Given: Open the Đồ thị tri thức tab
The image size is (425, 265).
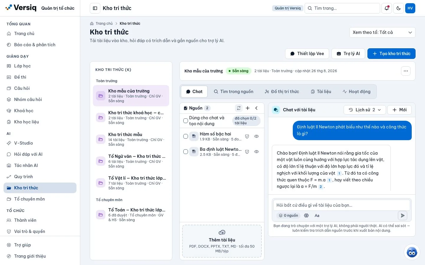Looking at the screenshot, I should (x=282, y=92).
